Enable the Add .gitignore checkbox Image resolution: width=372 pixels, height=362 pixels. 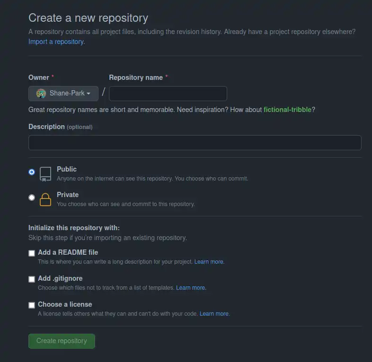tap(32, 279)
